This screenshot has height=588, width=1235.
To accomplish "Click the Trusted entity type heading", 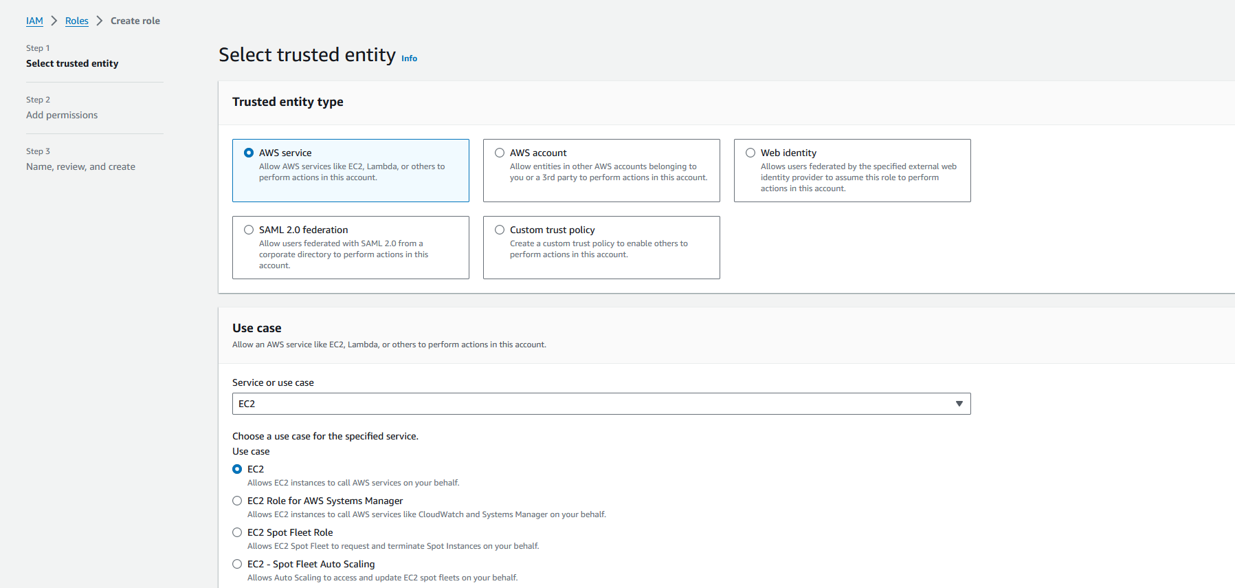I will (288, 102).
